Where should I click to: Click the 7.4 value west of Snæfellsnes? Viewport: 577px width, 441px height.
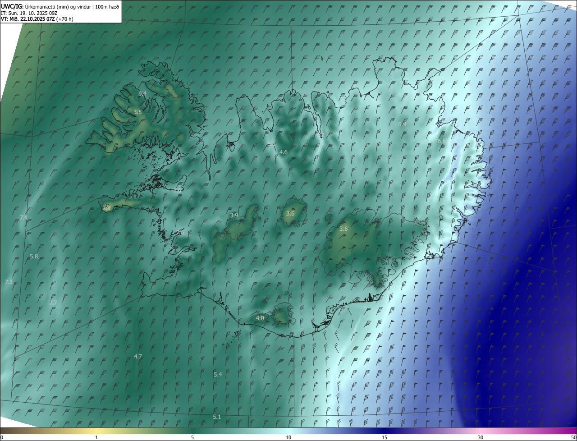pyautogui.click(x=23, y=217)
